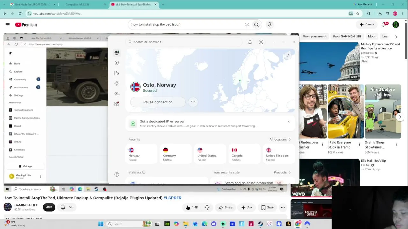Screen dimensions: 408x229
Task: Click the #LSPDFR hashtag link
Action: tap(172, 198)
